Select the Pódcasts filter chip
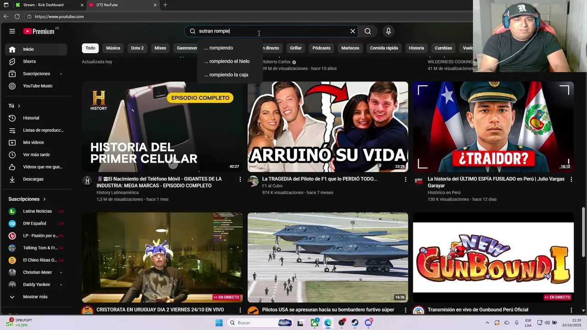 click(321, 48)
